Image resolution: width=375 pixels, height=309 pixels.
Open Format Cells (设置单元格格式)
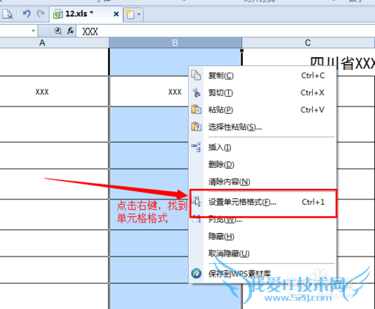coord(262,202)
